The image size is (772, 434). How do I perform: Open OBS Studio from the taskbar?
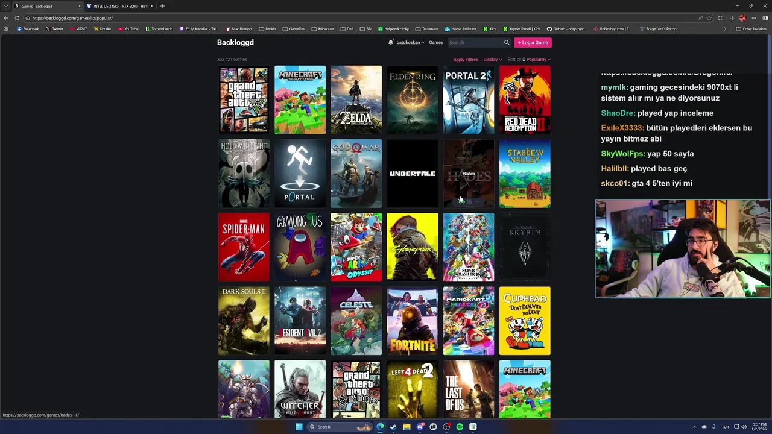446,427
